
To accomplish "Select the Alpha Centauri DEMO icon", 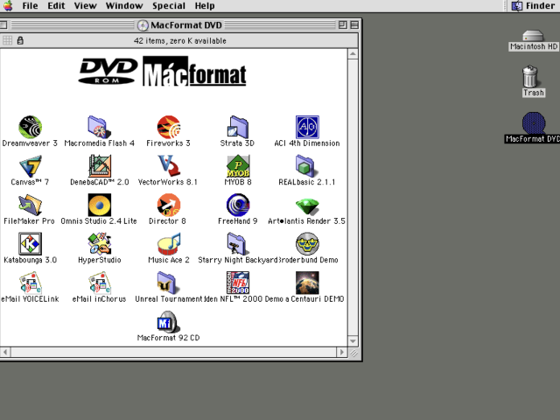I will [x=307, y=283].
